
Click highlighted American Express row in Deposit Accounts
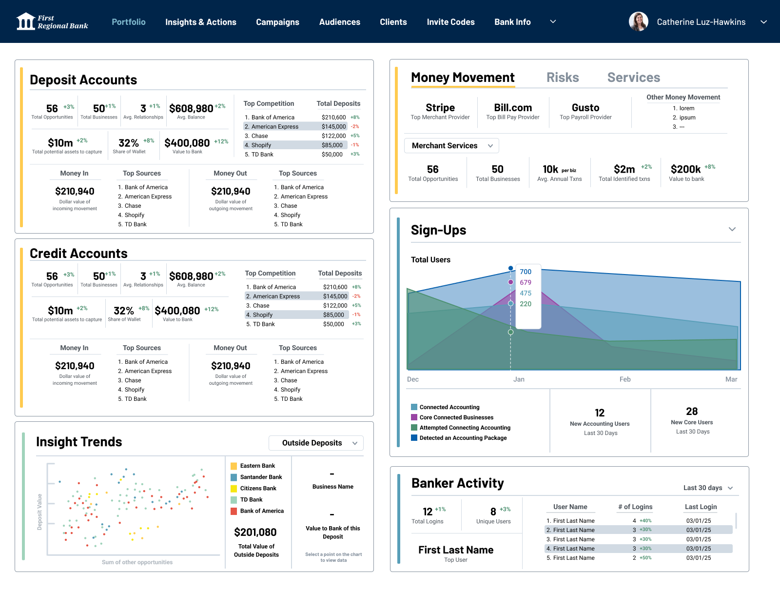point(295,126)
